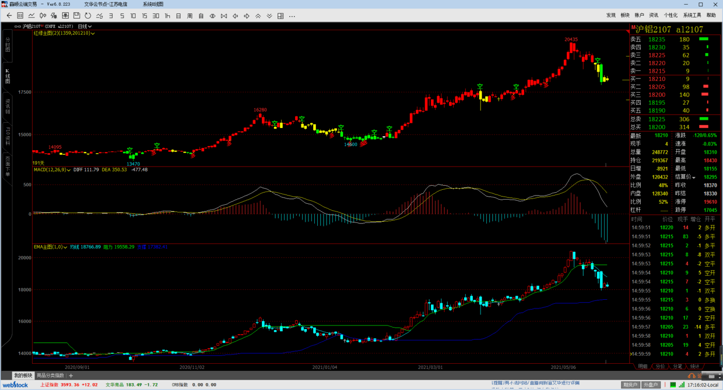This screenshot has height=390, width=723.
Task: Select the 30-minute period button
Action: click(x=156, y=16)
